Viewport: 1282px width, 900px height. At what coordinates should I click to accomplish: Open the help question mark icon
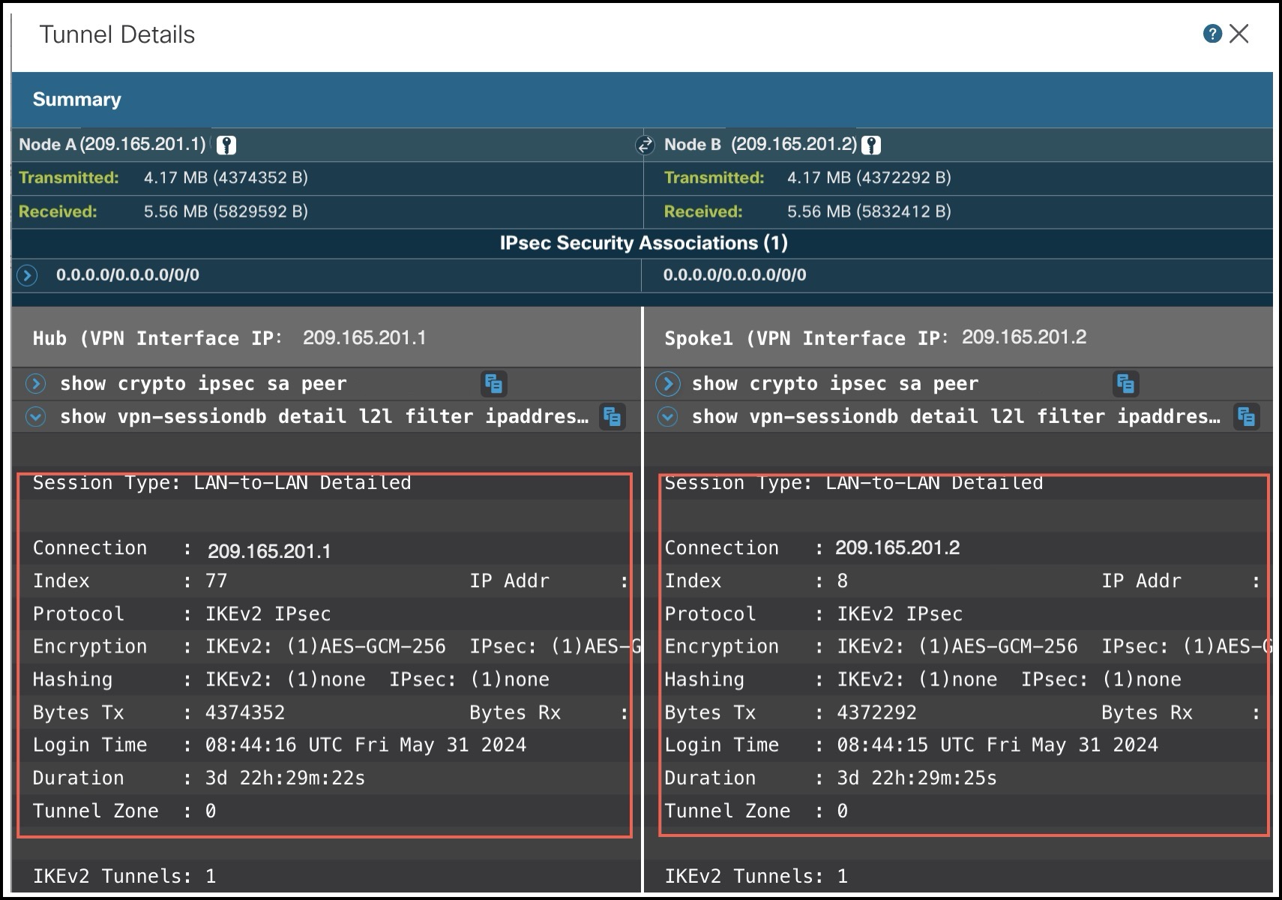1212,34
